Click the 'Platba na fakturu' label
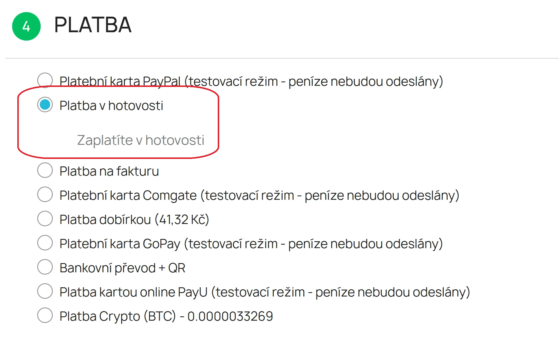 point(109,171)
